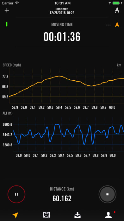Viewport: 124px width, 221px height.
Task: Tap the DISTANCE (km) label
Action: pos(62,189)
